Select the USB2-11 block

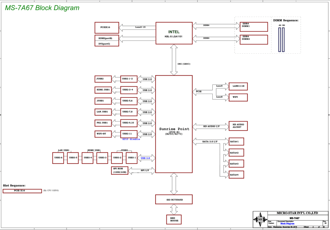[129, 134]
